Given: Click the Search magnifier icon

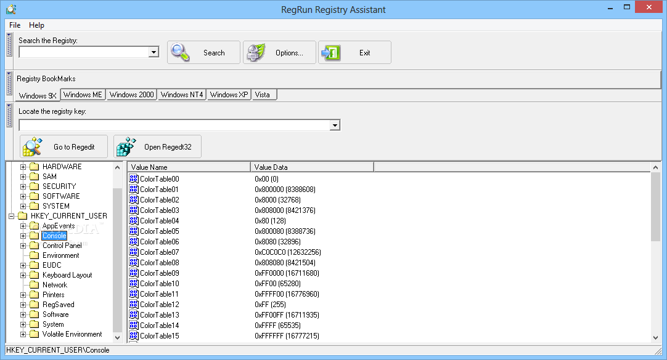Looking at the screenshot, I should [180, 53].
